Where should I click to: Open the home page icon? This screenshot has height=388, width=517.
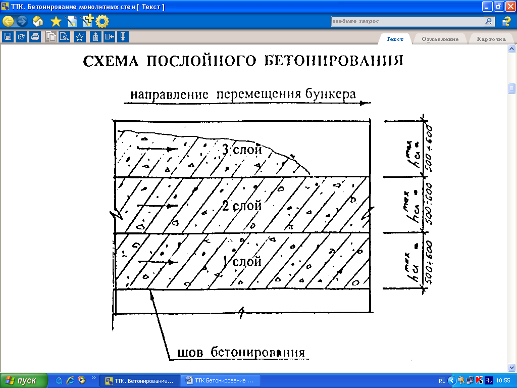click(x=38, y=21)
